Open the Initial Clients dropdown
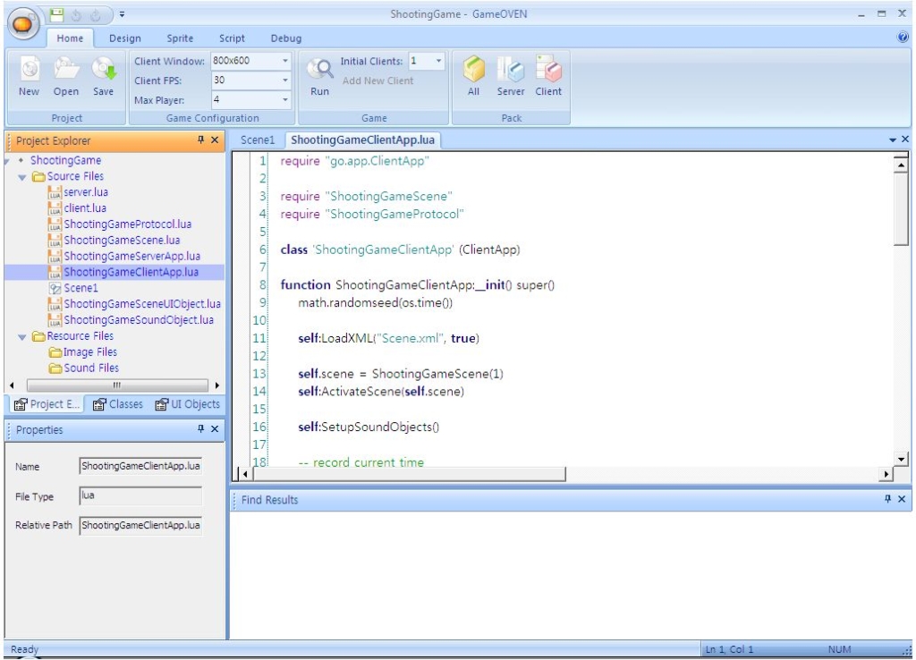The width and height of the screenshot is (916, 660). [x=438, y=62]
